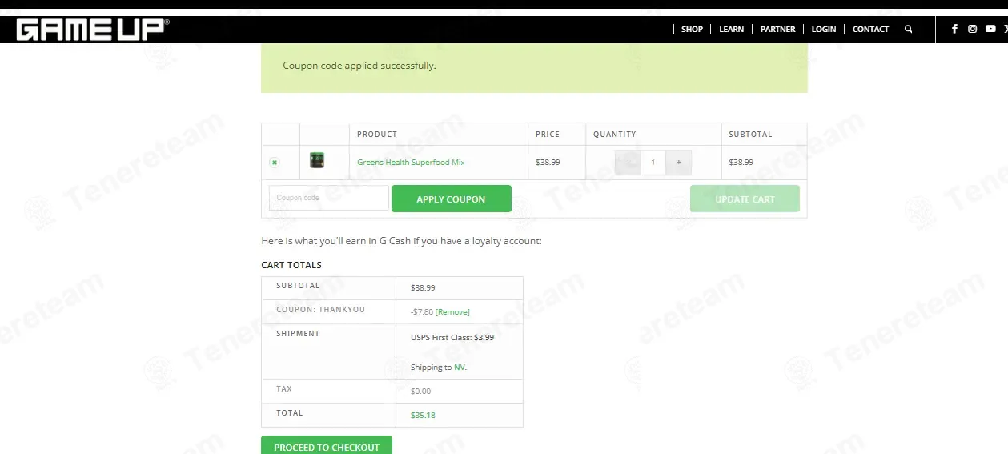Click the Update Cart button
The width and height of the screenshot is (1008, 454).
[x=745, y=199]
